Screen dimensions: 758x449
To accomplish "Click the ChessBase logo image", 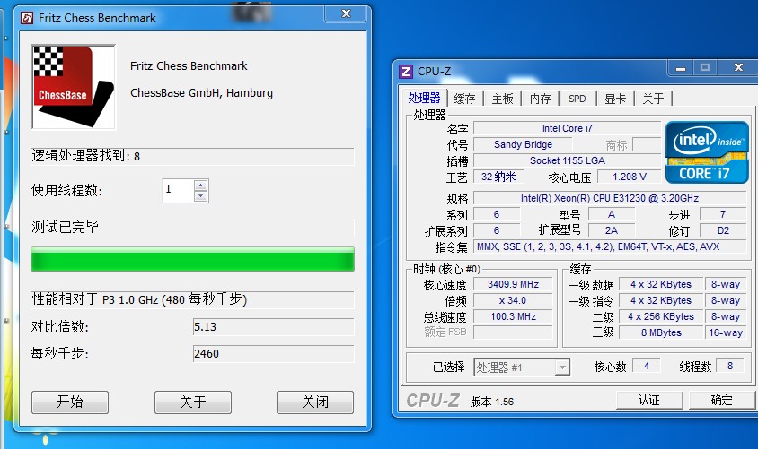I will coord(74,87).
